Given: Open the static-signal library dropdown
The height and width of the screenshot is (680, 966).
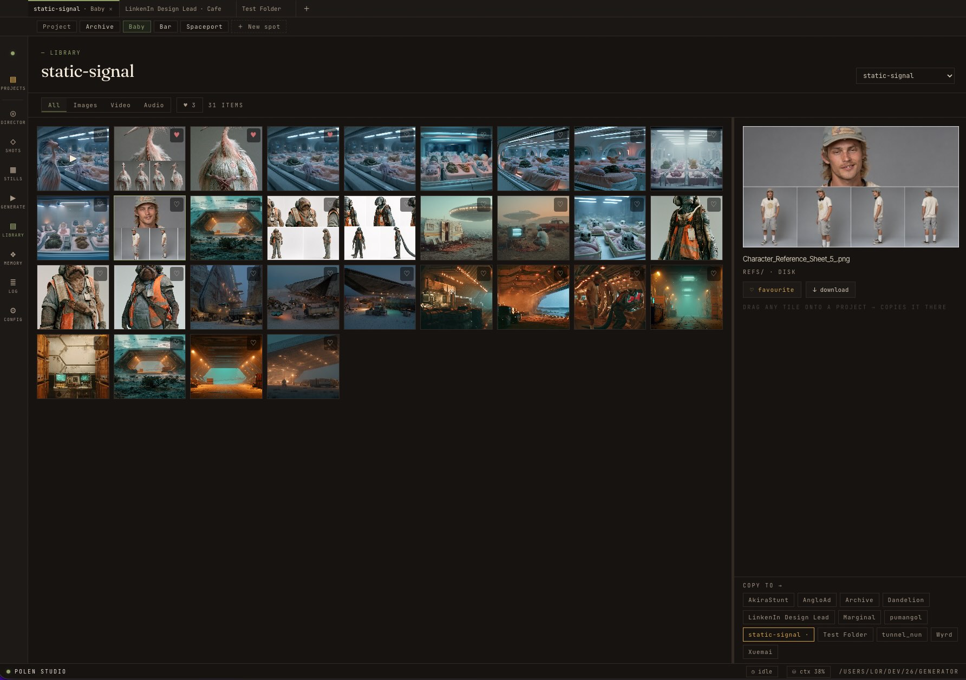Looking at the screenshot, I should tap(905, 76).
